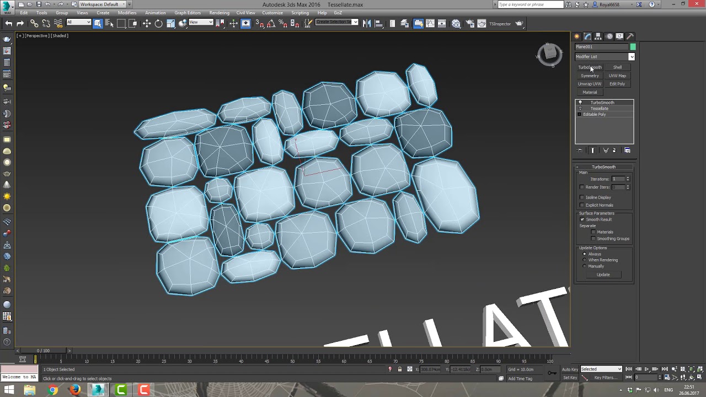This screenshot has height=397, width=706.
Task: Open the selection filter All dropdown
Action: (78, 22)
